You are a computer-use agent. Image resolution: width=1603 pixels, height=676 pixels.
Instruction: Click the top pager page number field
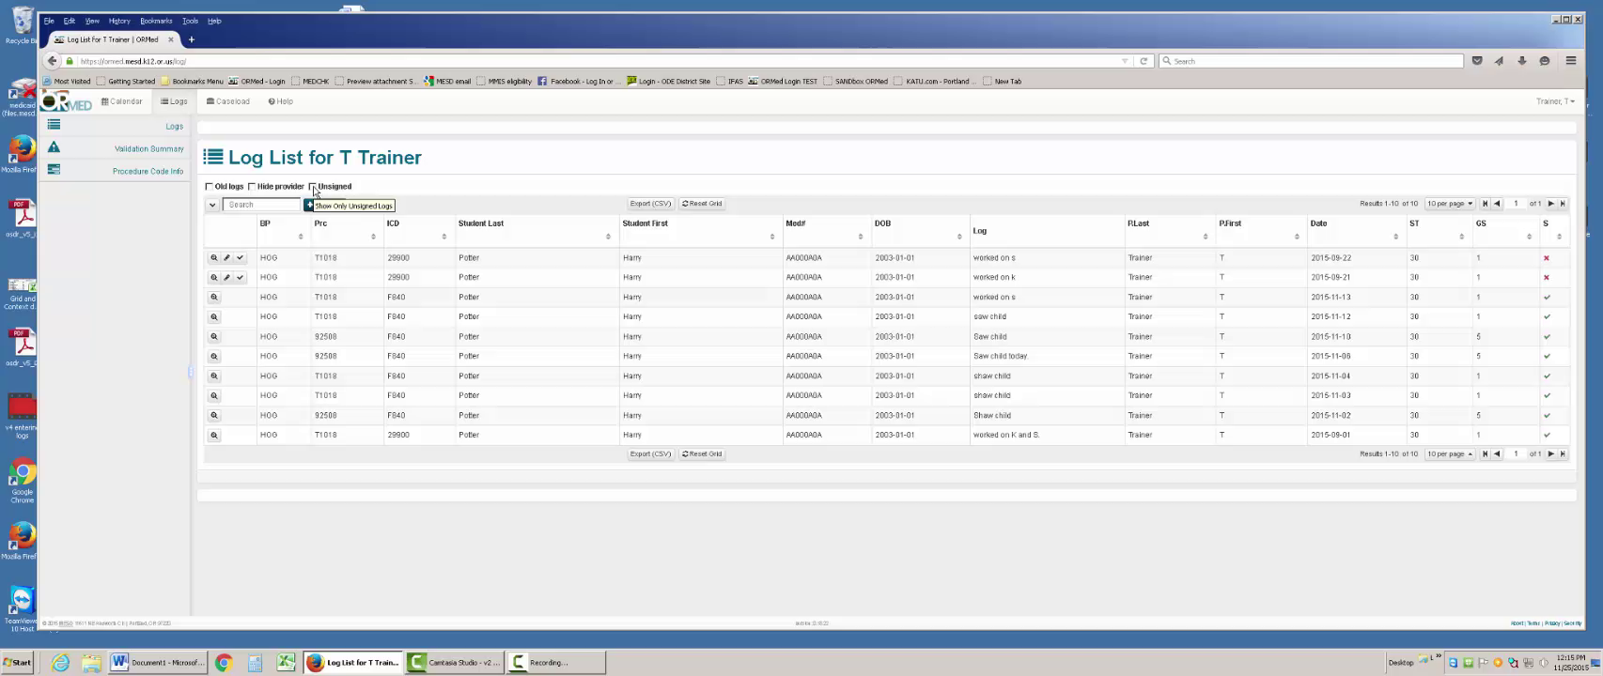[x=1515, y=204]
